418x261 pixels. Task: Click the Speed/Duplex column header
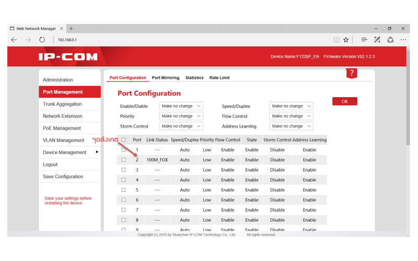[185, 140]
